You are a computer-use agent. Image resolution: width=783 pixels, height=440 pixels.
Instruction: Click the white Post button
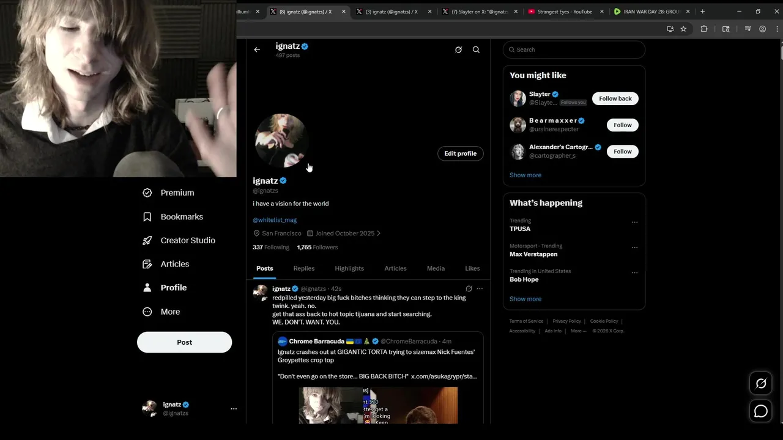[184, 342]
